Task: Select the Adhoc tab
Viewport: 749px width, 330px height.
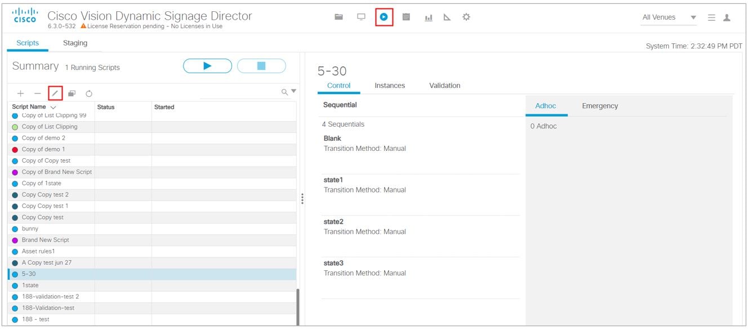Action: (546, 106)
